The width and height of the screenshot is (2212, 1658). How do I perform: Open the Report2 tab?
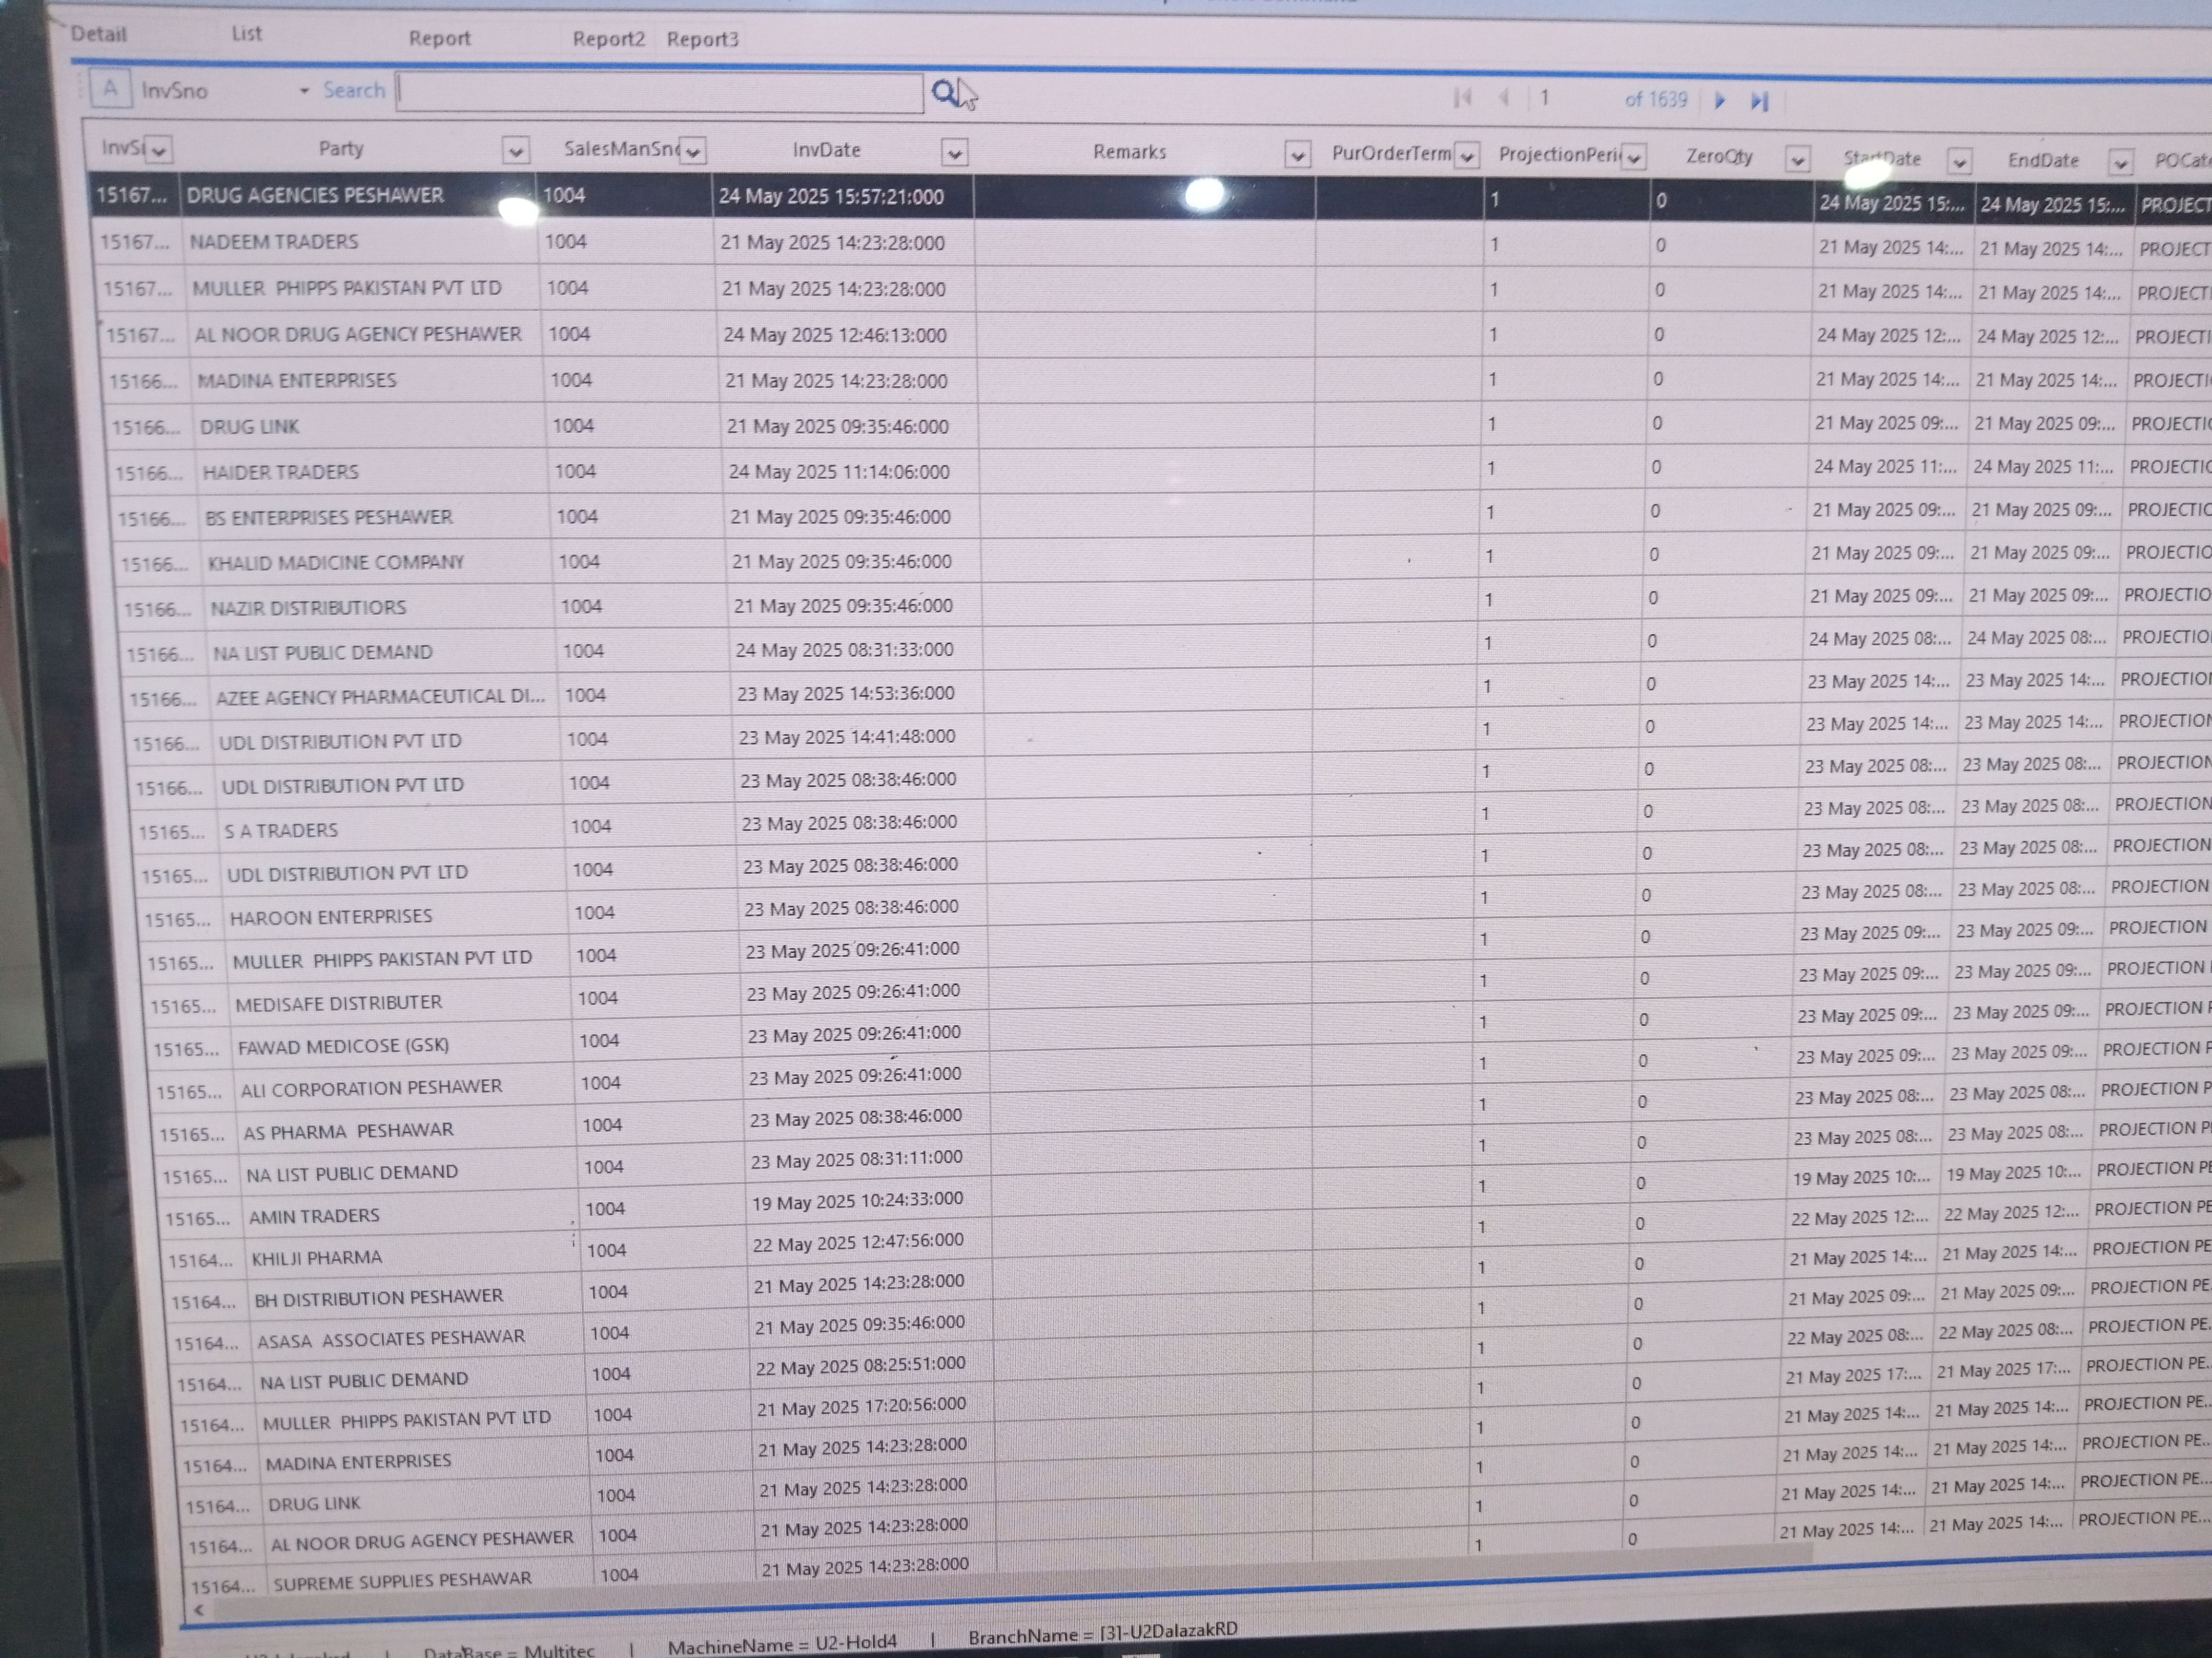[x=608, y=39]
